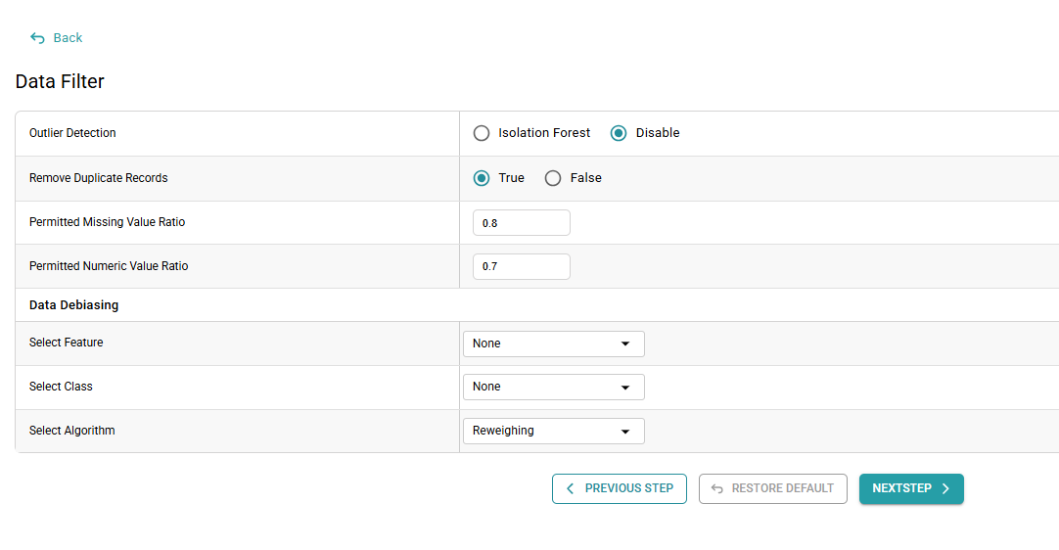Click the Restore Default undo icon
Viewport: 1059px width, 550px height.
717,488
